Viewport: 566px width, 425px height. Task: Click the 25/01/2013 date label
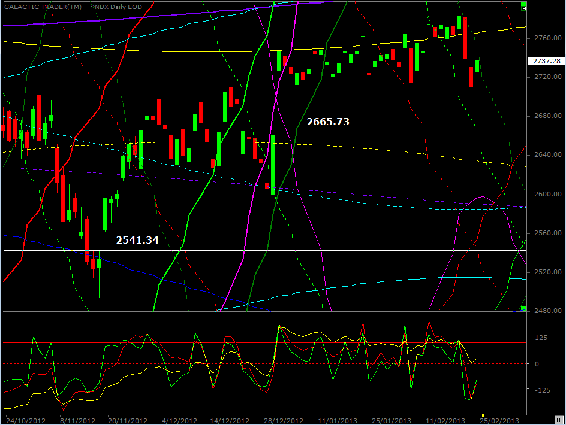point(392,421)
